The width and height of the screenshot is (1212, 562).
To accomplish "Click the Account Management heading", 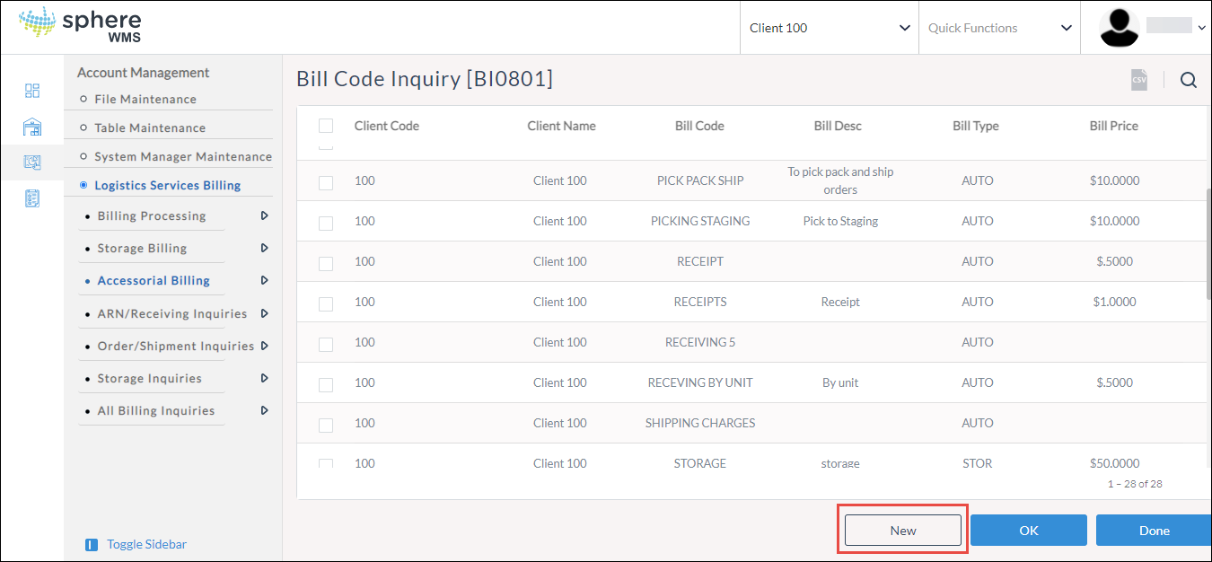I will click(144, 73).
